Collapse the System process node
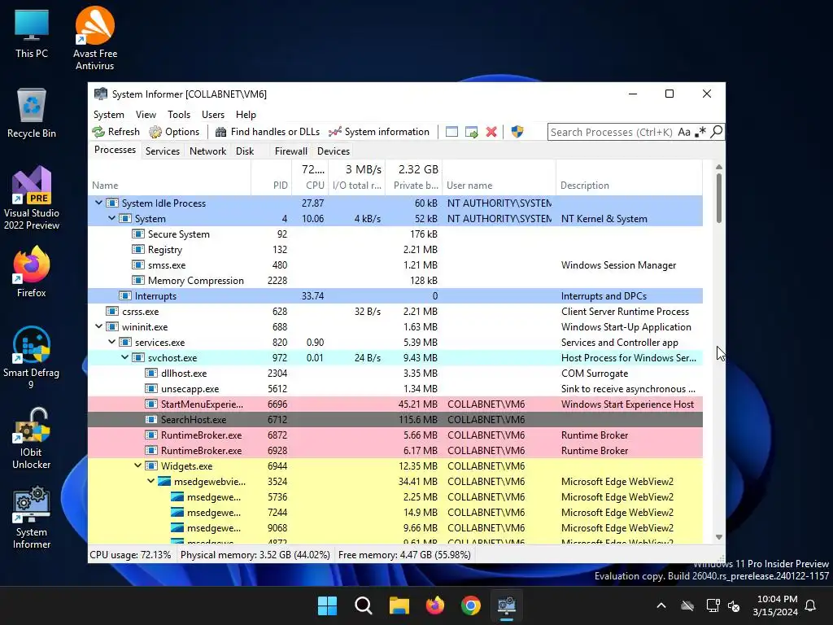The width and height of the screenshot is (833, 625). (x=112, y=218)
